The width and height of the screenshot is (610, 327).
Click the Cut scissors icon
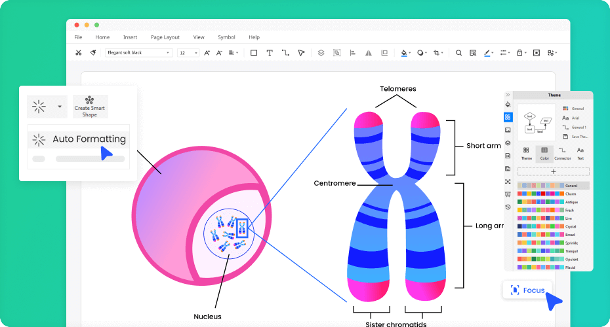coord(78,53)
